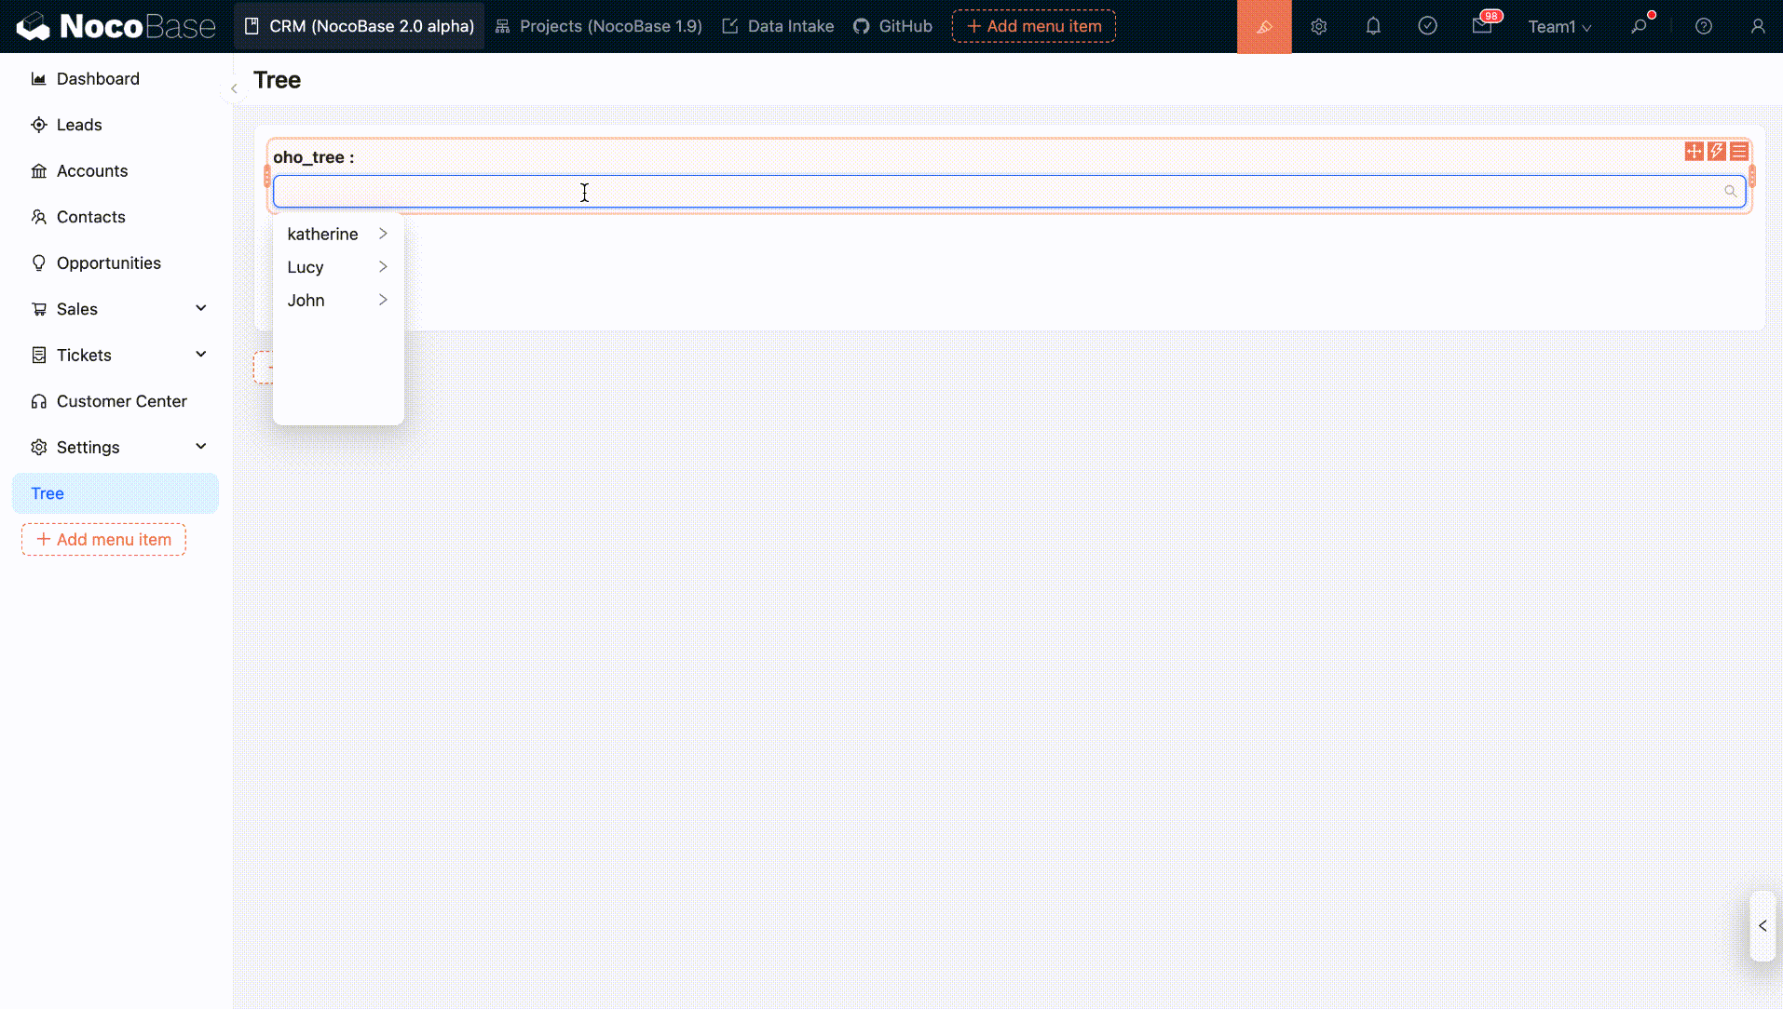
Task: Switch to Projects (NocoBase 1.9) tab
Action: pos(598,26)
